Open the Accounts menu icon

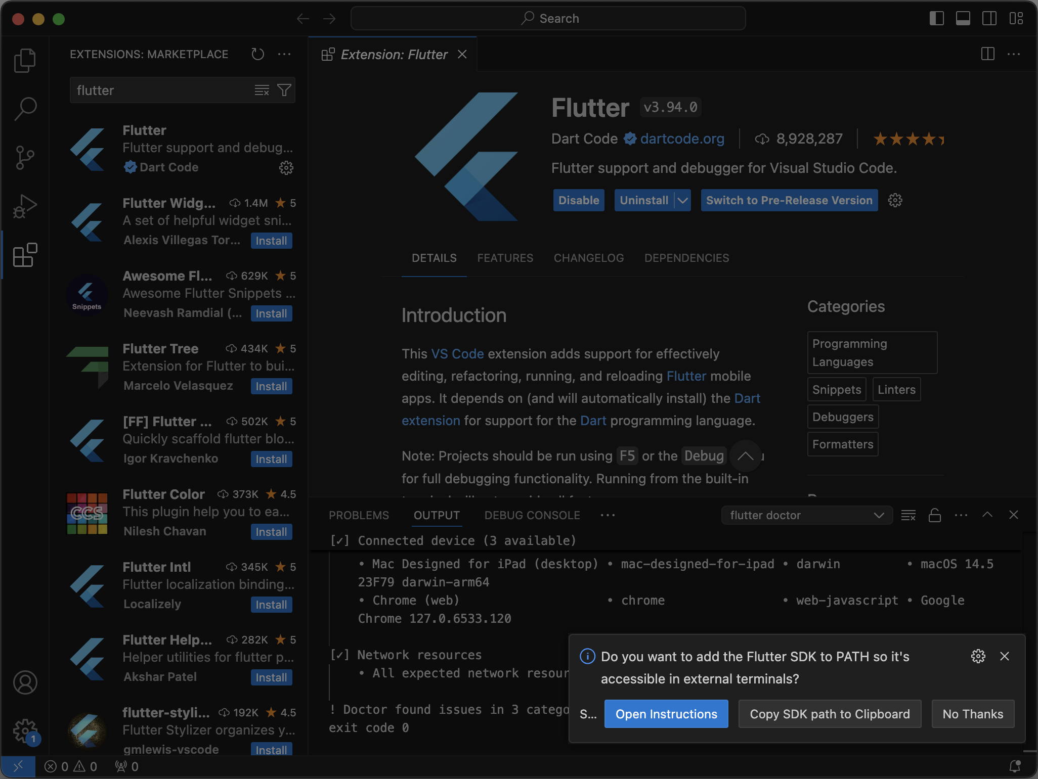tap(25, 682)
